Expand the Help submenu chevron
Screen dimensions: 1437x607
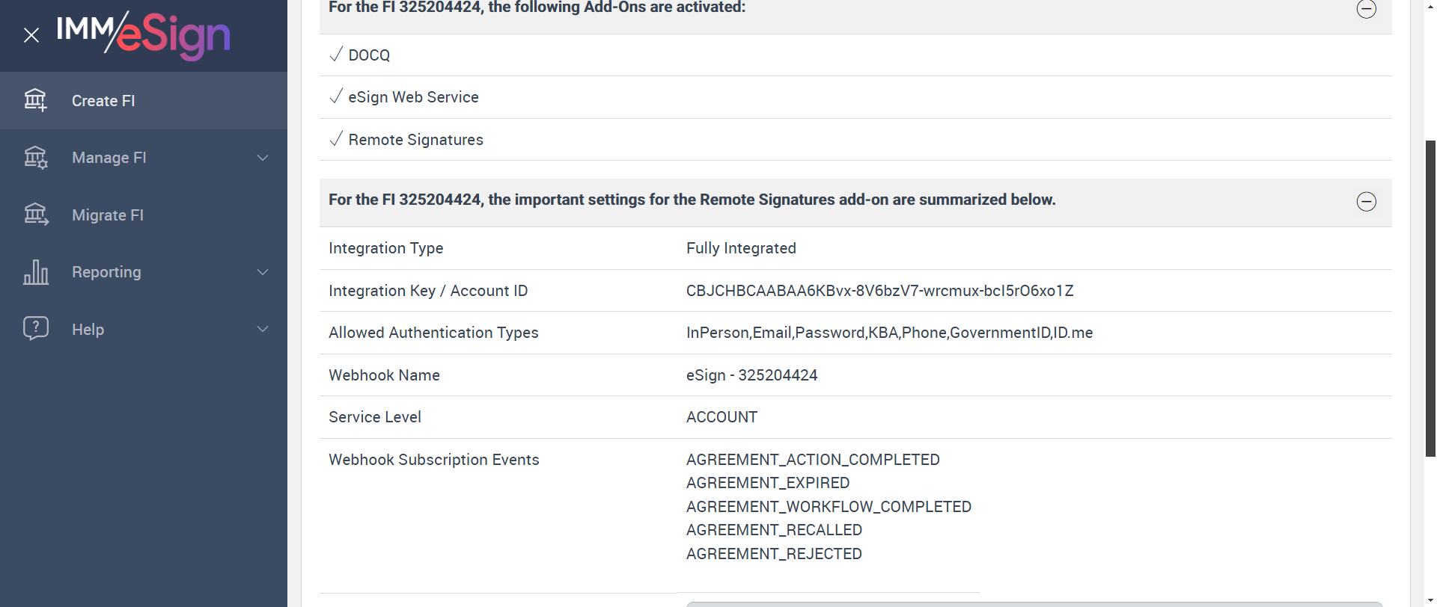pos(263,329)
